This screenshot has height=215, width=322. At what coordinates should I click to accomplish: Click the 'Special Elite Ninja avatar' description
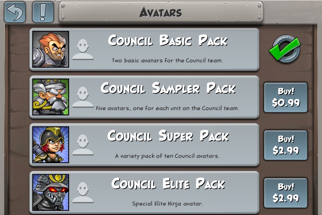167,204
